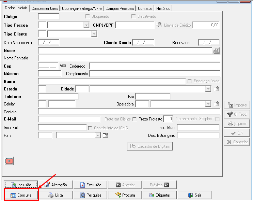Click the Código input field

point(49,16)
